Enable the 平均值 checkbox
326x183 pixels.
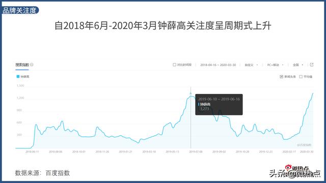click(301, 77)
